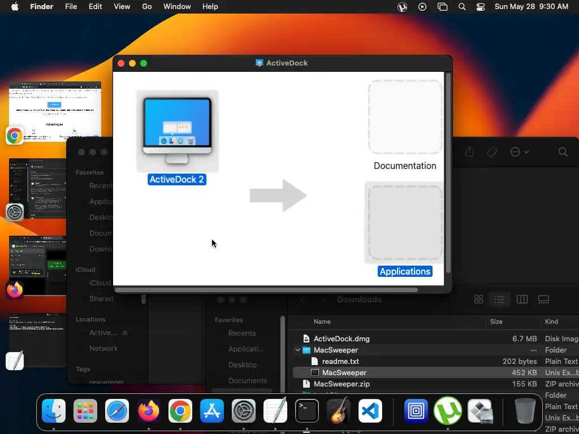Open the File menu

pyautogui.click(x=71, y=7)
